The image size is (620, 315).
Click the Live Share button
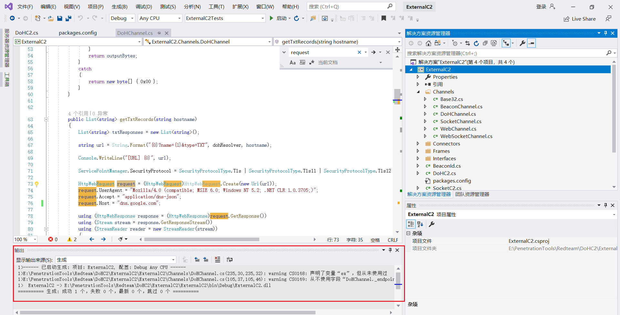coord(580,19)
